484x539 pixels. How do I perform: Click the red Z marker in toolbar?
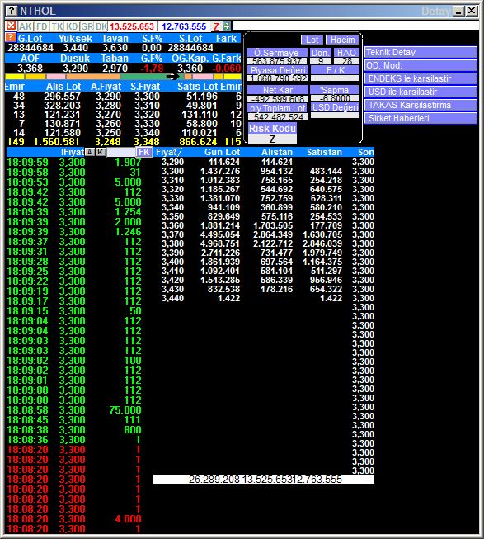point(216,26)
